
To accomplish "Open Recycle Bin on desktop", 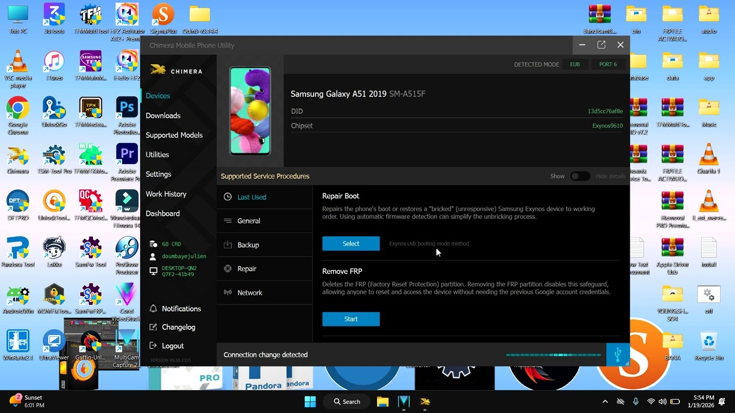I will click(x=709, y=345).
